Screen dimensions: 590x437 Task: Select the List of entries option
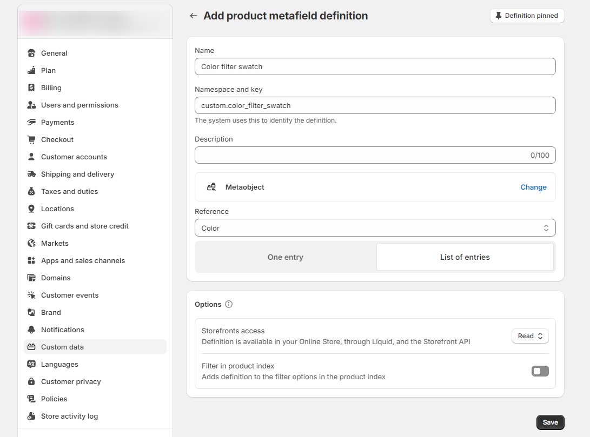pos(465,257)
